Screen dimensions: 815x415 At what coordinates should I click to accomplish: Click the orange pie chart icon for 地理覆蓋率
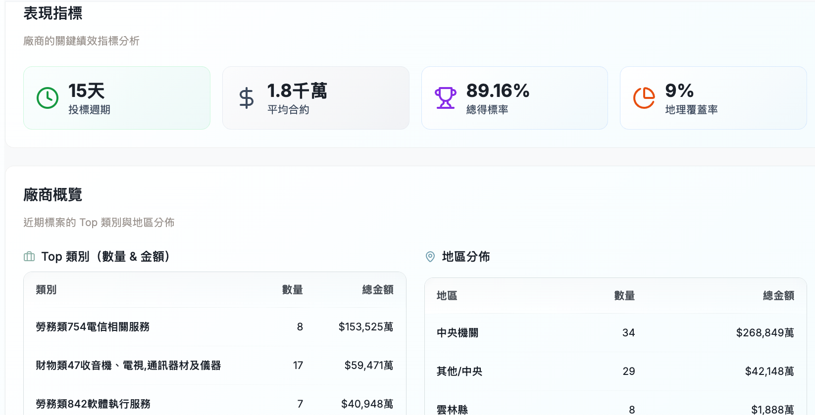click(x=644, y=98)
